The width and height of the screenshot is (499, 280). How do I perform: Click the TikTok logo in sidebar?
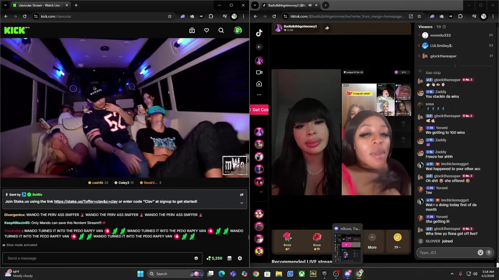259,33
